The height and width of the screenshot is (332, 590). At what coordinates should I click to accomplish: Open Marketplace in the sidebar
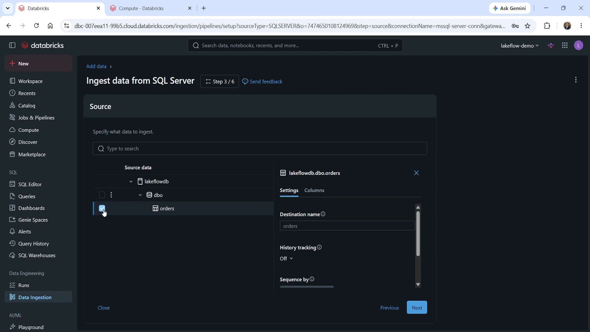38,154
